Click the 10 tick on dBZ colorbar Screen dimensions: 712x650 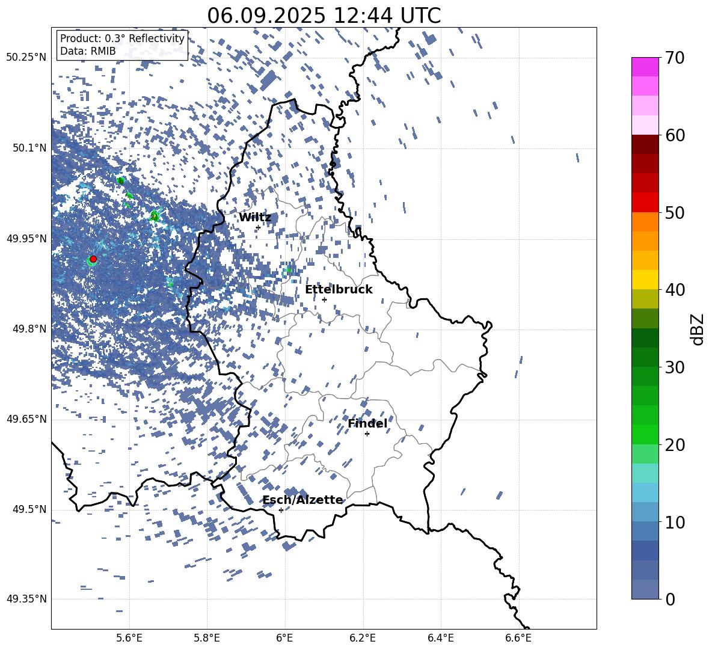pyautogui.click(x=674, y=522)
